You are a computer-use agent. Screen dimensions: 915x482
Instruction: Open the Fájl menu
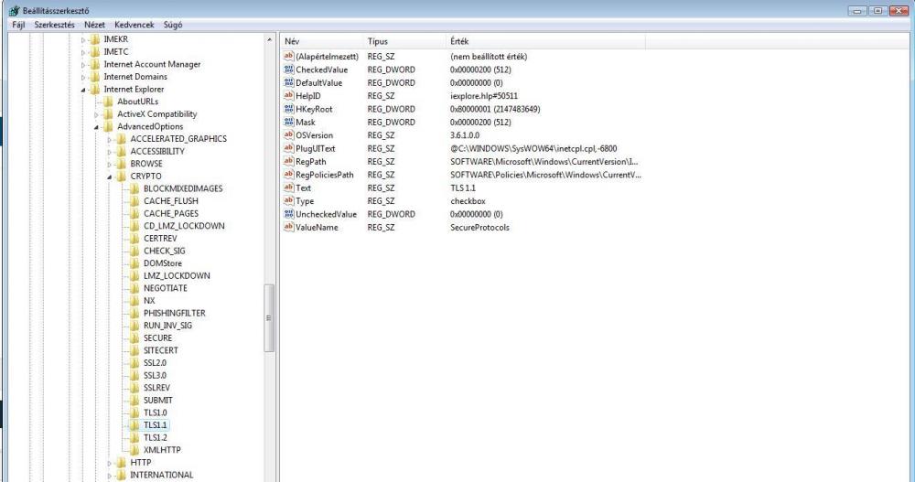[x=15, y=25]
